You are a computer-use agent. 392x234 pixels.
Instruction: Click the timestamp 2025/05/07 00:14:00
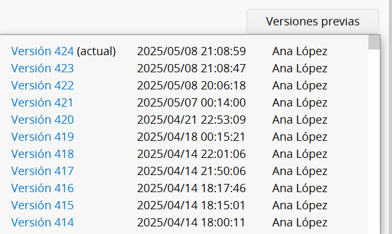(x=191, y=103)
